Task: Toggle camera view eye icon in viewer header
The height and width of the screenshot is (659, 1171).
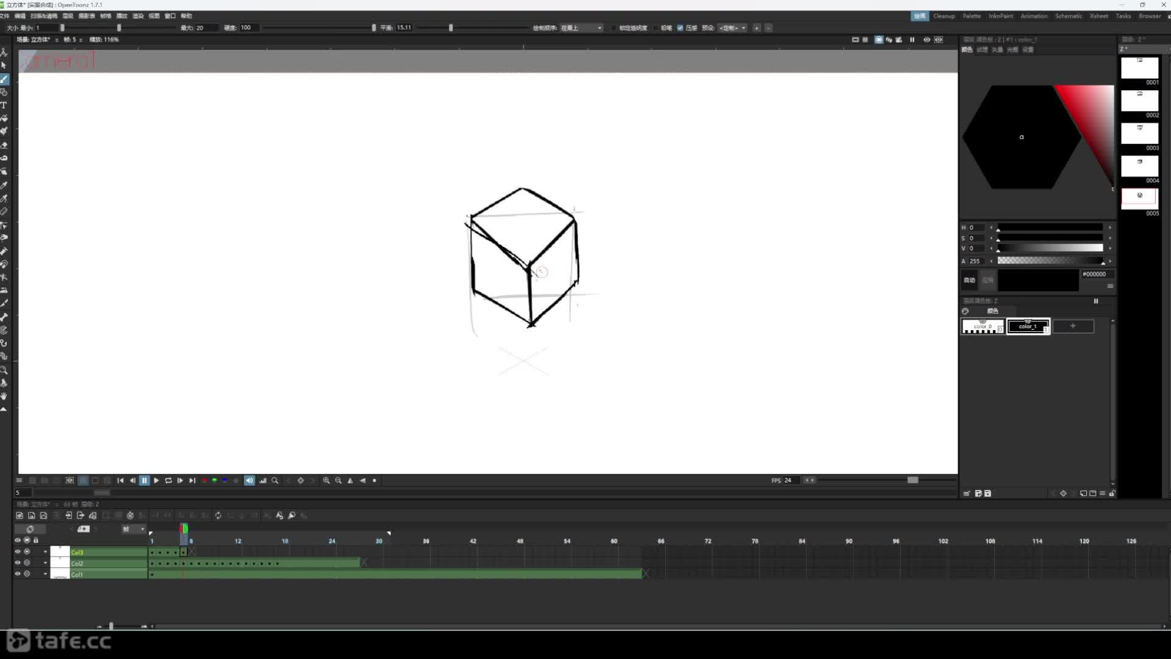Action: [926, 40]
